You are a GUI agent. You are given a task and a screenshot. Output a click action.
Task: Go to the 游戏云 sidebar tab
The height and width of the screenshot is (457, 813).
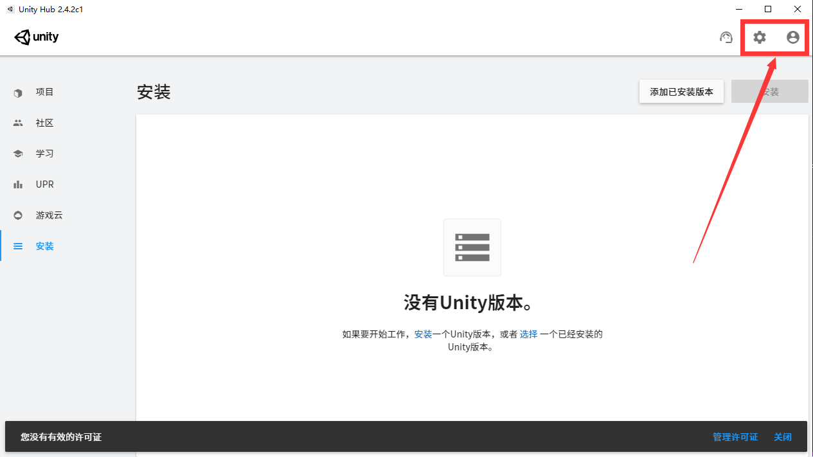click(x=64, y=216)
